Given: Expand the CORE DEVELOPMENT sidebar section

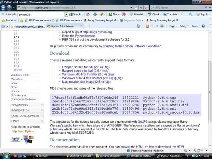Looking at the screenshot, I should click(27, 116).
